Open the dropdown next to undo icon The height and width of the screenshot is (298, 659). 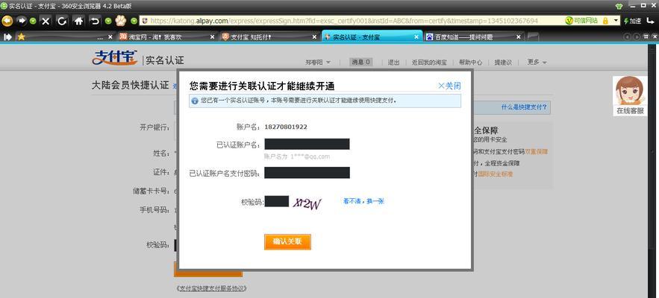click(108, 21)
